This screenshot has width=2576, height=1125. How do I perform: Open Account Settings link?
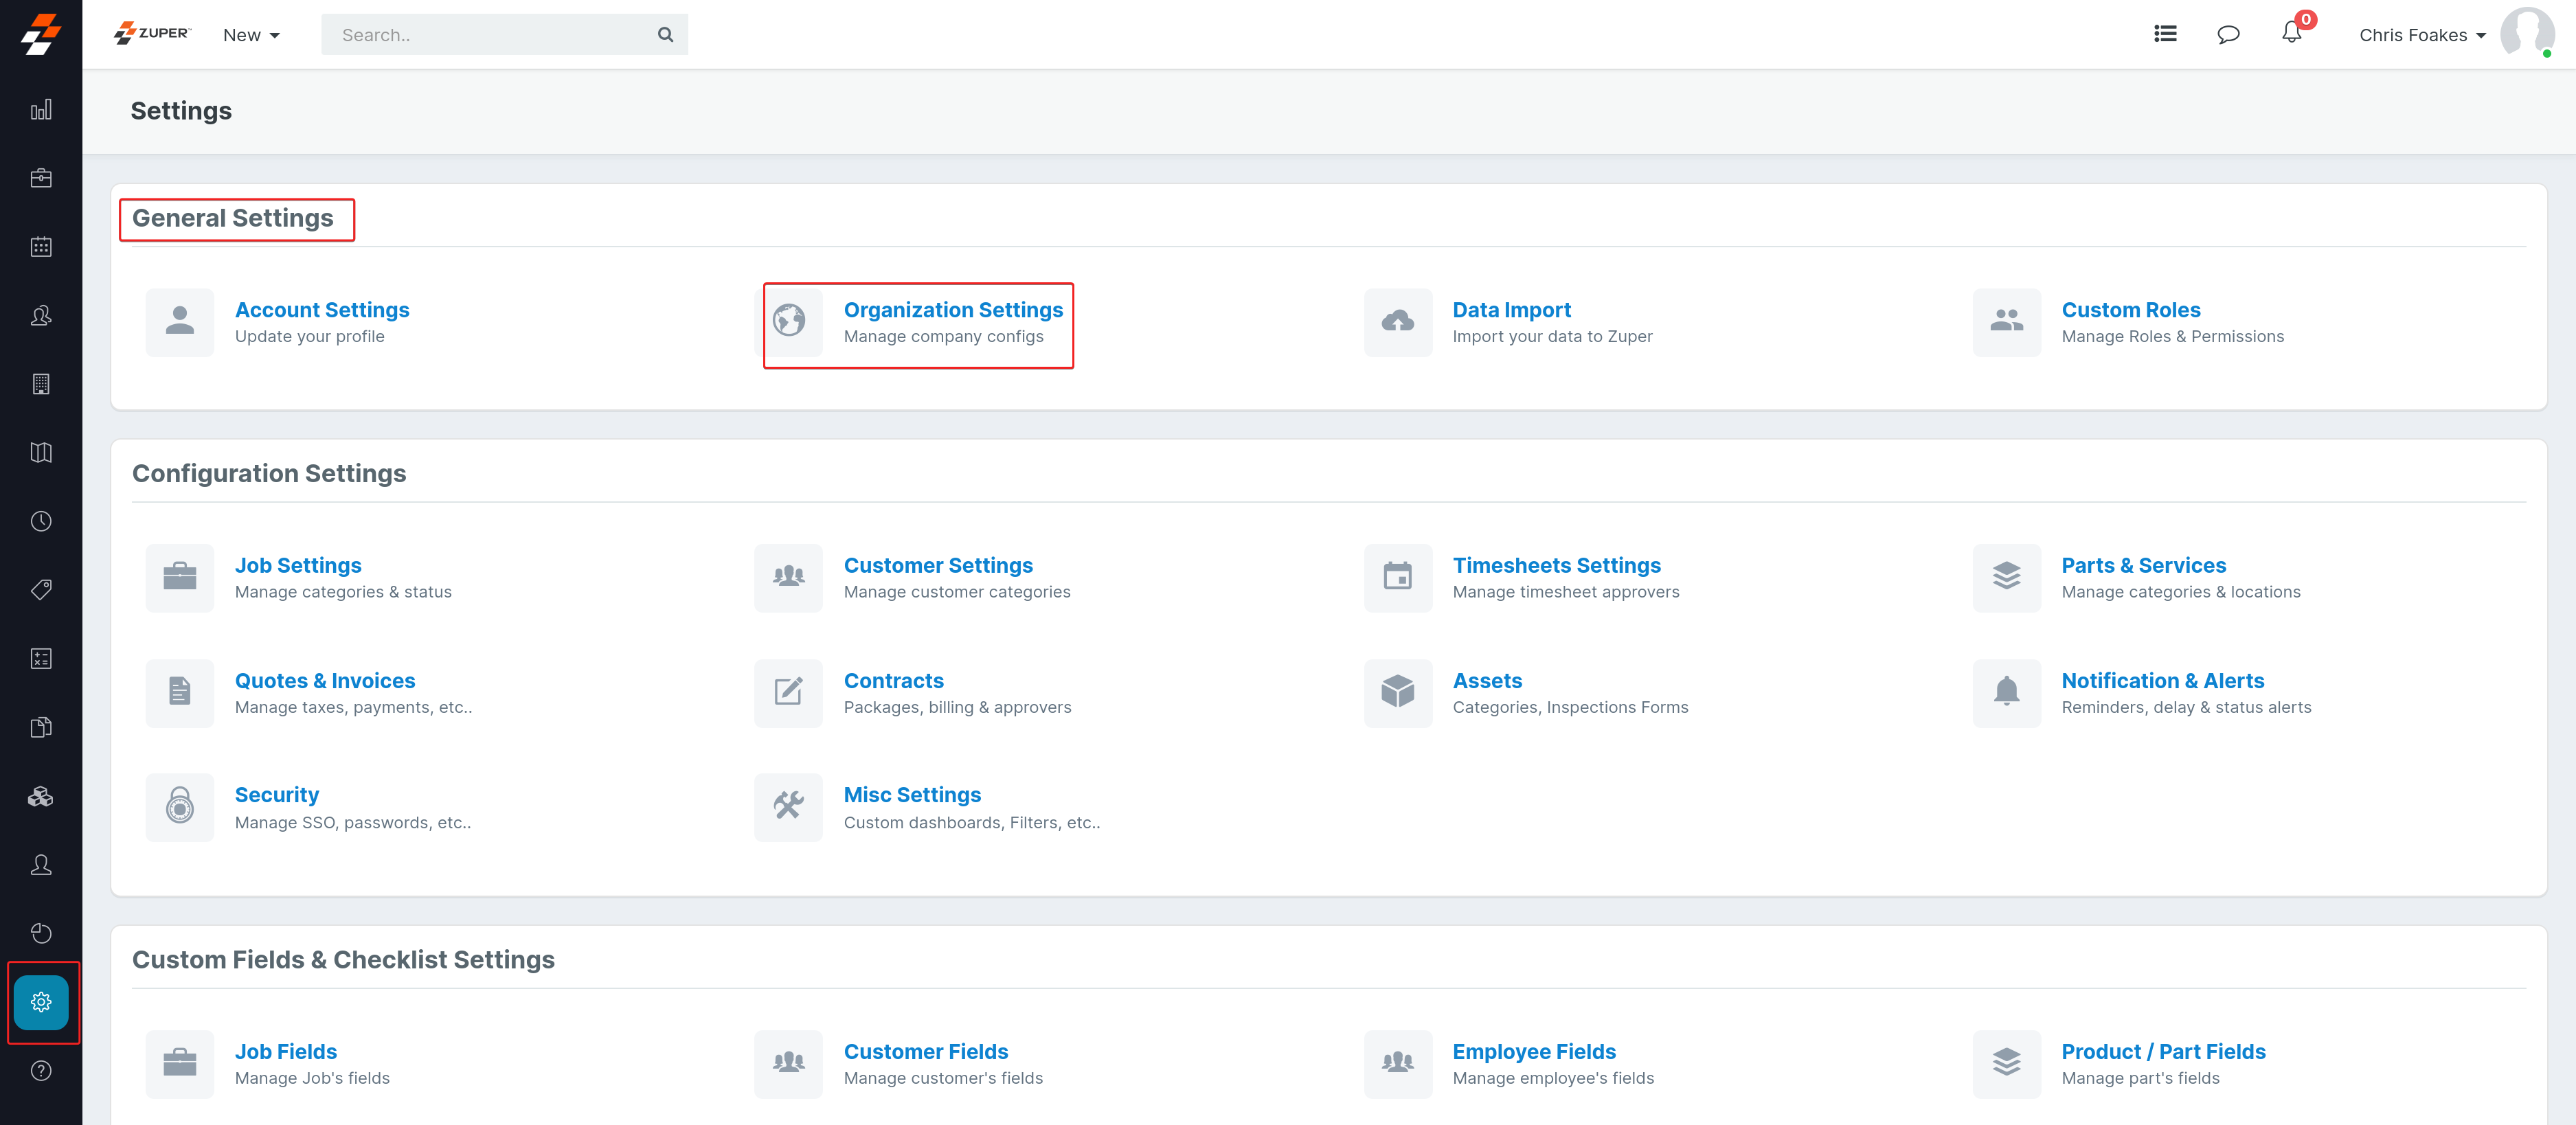322,310
